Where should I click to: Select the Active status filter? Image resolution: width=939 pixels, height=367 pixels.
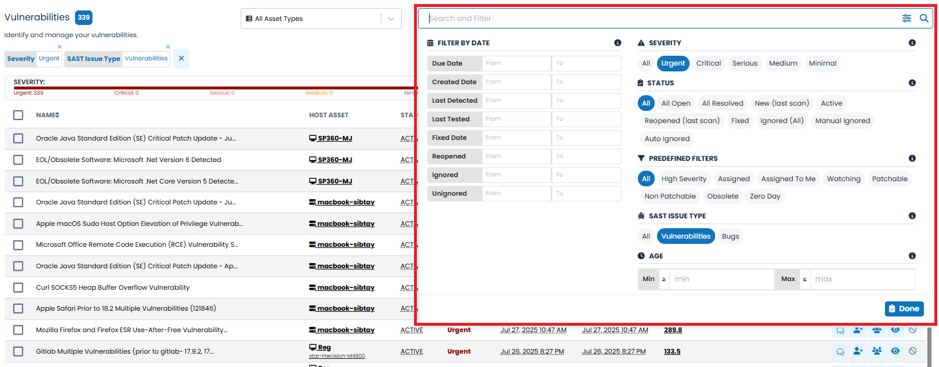[x=831, y=103]
